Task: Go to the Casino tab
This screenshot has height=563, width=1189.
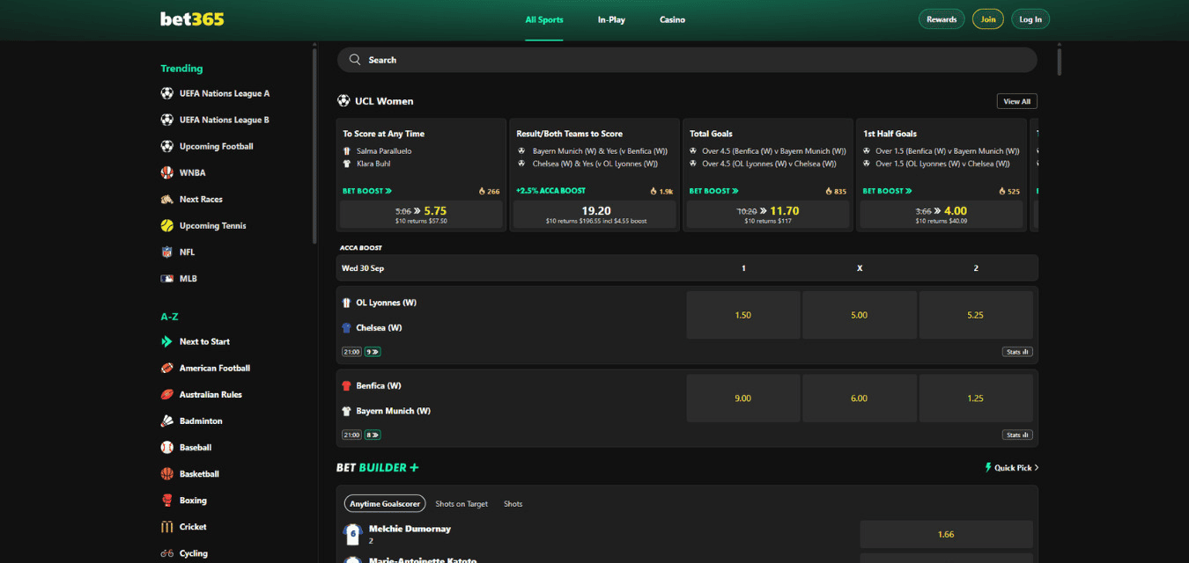Action: click(672, 19)
